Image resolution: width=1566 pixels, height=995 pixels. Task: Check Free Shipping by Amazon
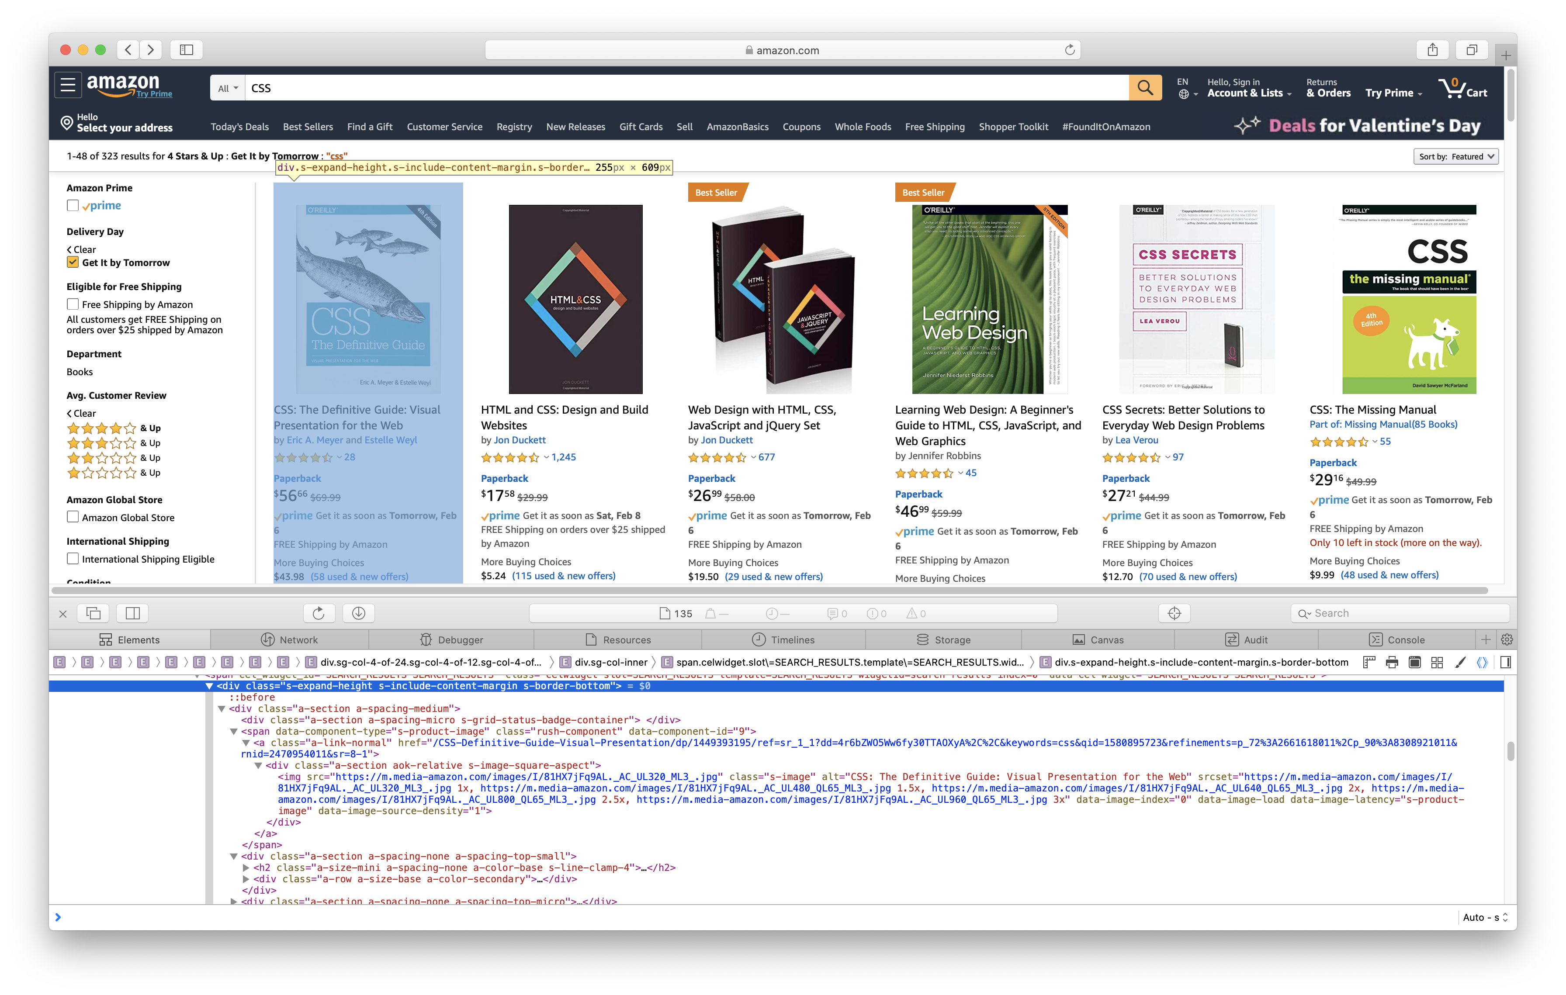[x=73, y=304]
